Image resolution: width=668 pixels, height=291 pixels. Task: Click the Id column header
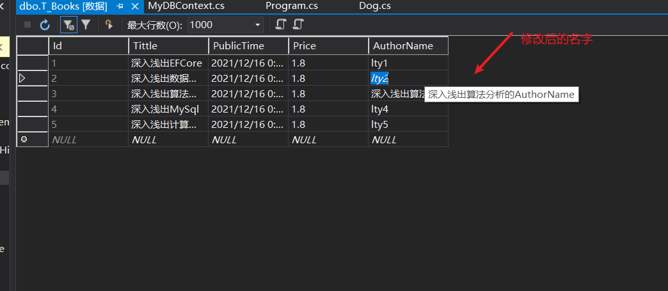88,46
